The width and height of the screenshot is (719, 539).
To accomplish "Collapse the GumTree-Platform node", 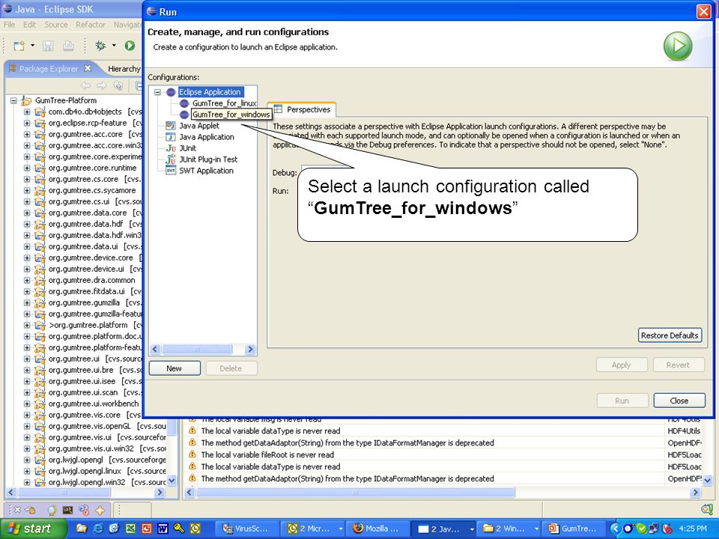I will click(13, 100).
